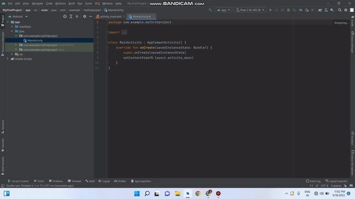The height and width of the screenshot is (199, 355).
Task: Open the Layout Inspector
Action: click(x=337, y=181)
